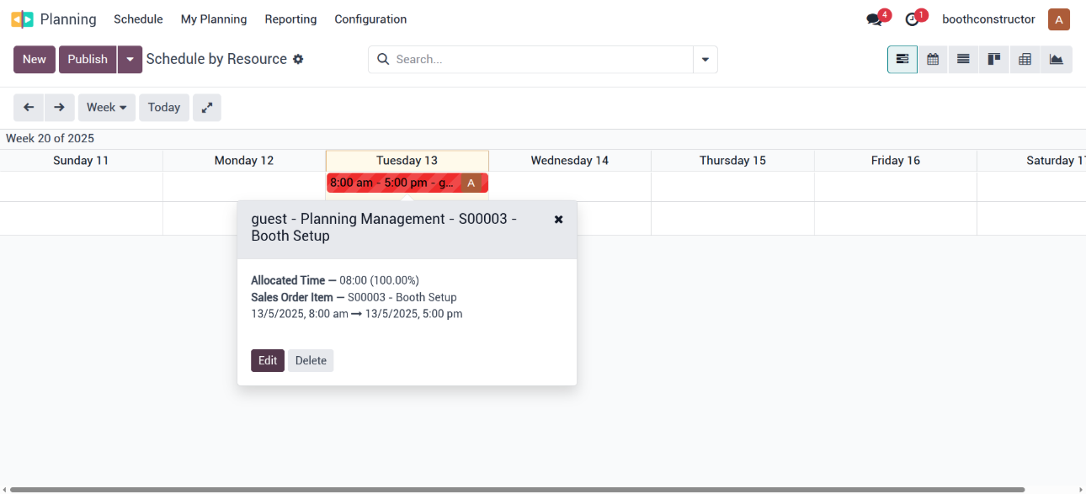
Task: Click the Search input field
Action: [539, 60]
